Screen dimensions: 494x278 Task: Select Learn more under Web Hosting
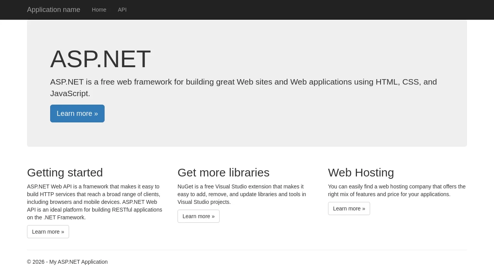click(349, 208)
